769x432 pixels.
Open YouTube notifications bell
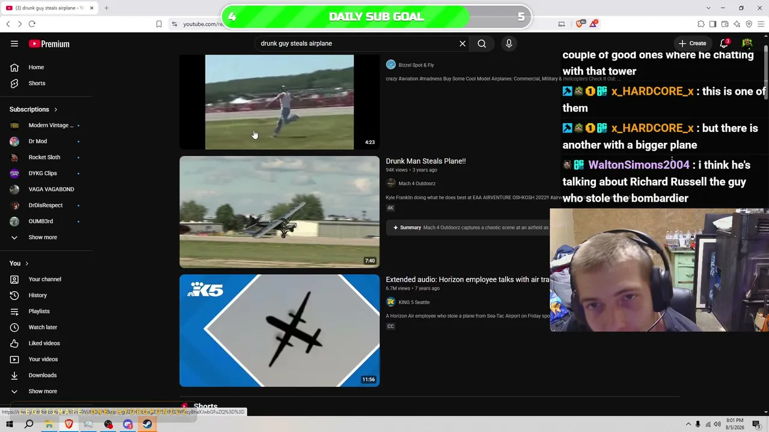724,43
